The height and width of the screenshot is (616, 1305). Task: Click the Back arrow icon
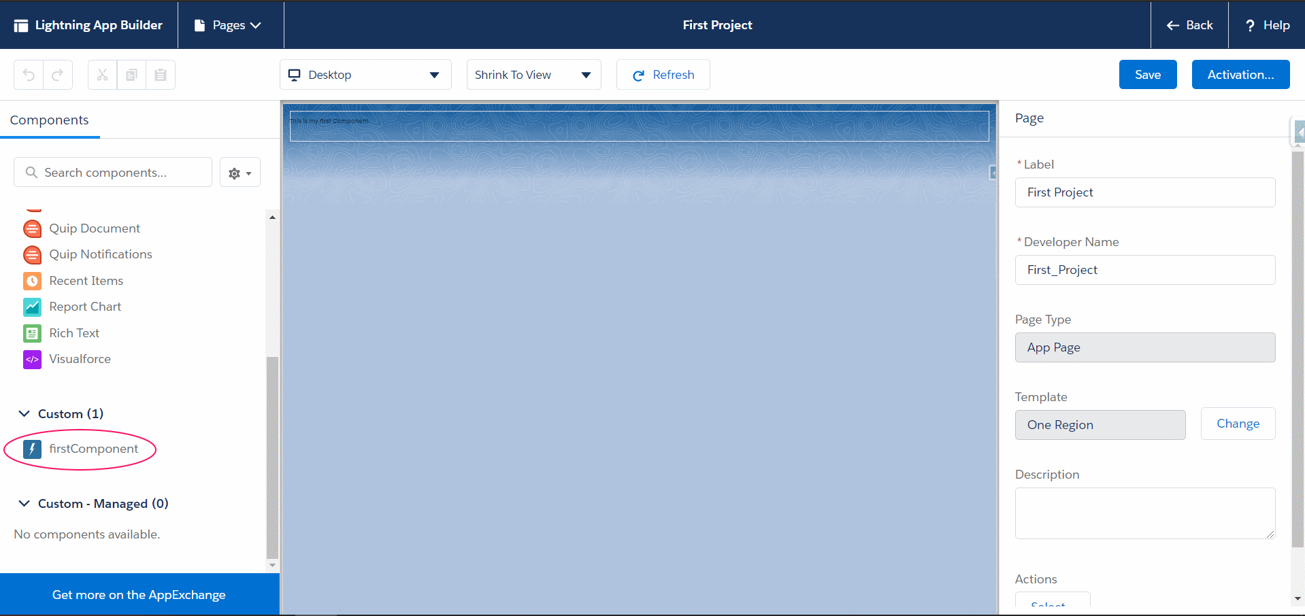pos(1173,25)
